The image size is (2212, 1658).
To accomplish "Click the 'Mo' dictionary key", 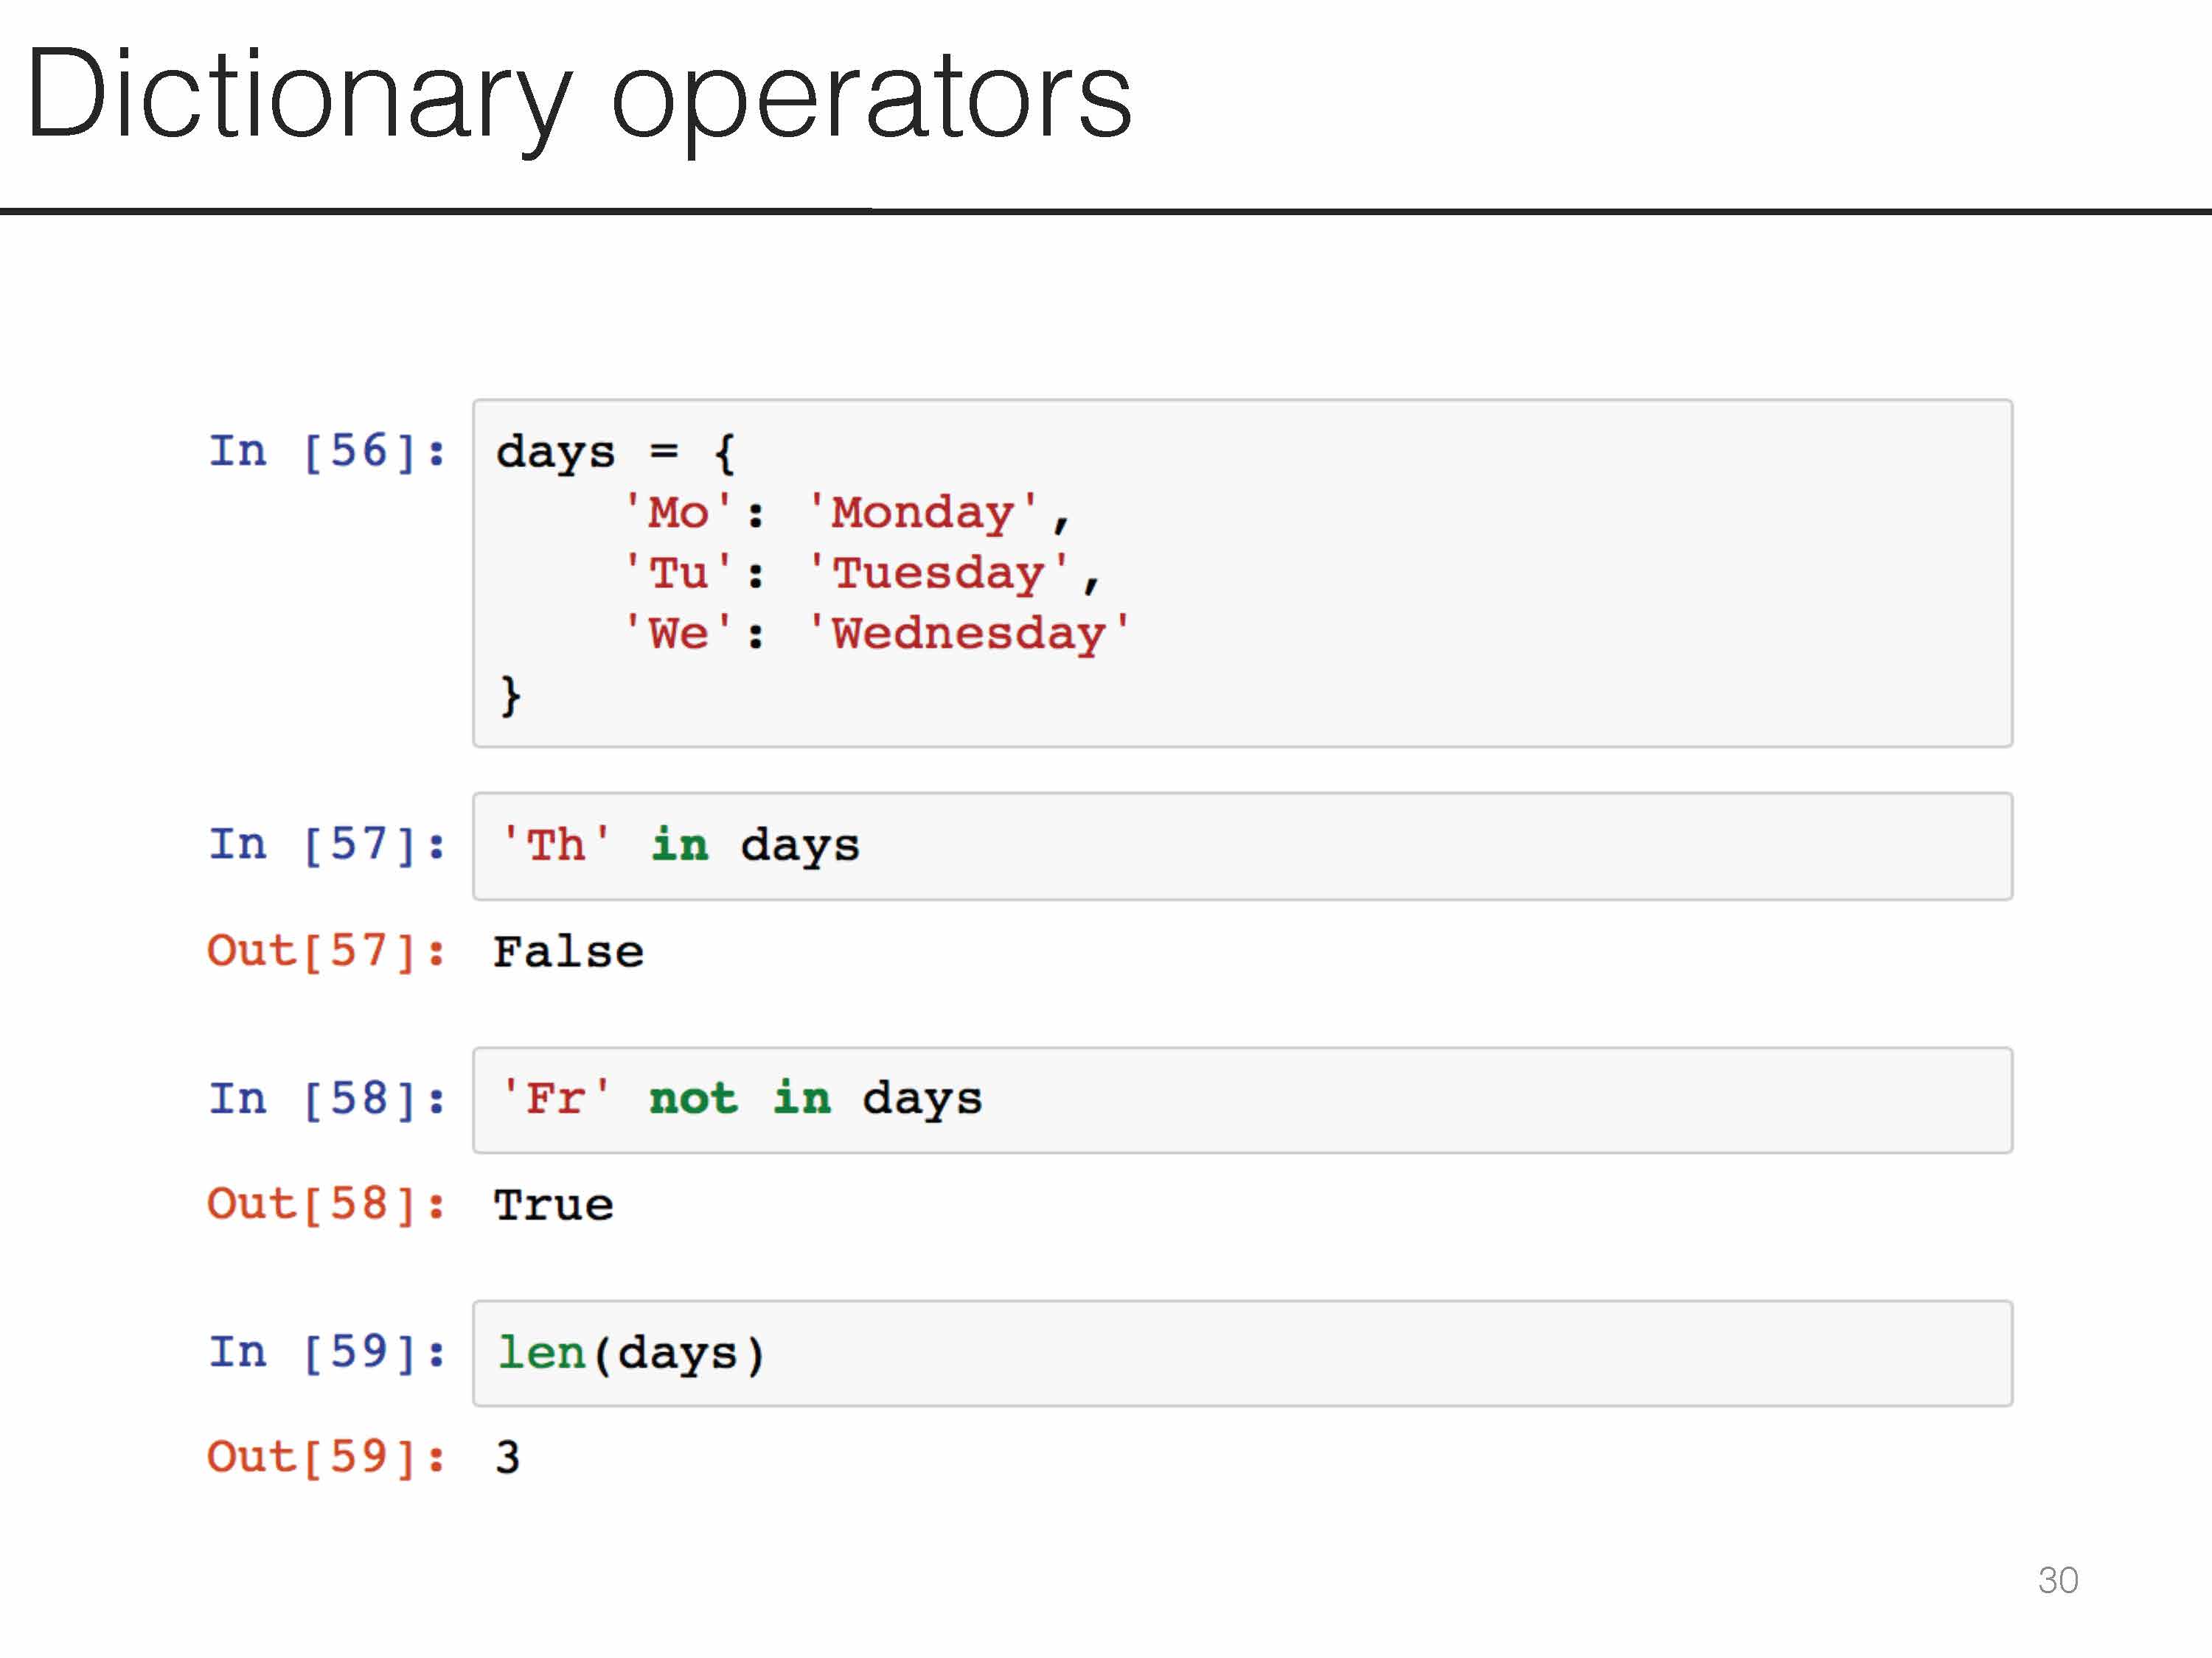I will (x=678, y=513).
